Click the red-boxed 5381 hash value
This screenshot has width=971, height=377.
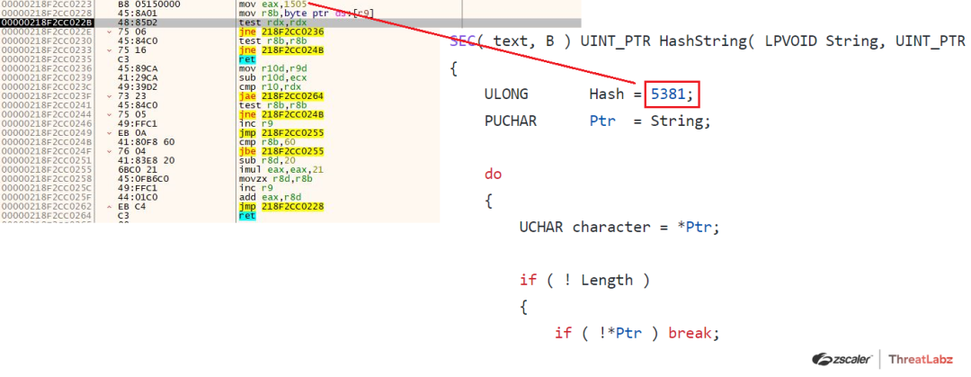point(673,94)
